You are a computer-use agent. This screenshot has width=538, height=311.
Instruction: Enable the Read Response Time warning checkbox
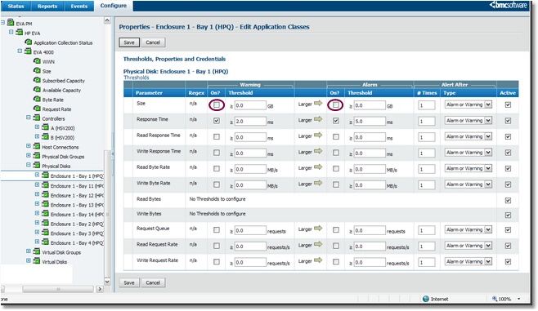tap(217, 136)
